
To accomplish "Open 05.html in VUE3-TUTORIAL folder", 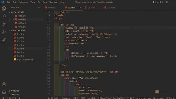I will tap(21, 49).
